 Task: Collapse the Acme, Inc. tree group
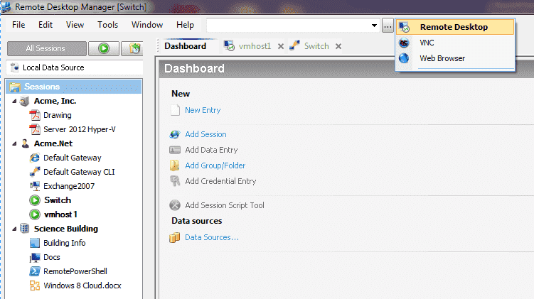tap(14, 101)
